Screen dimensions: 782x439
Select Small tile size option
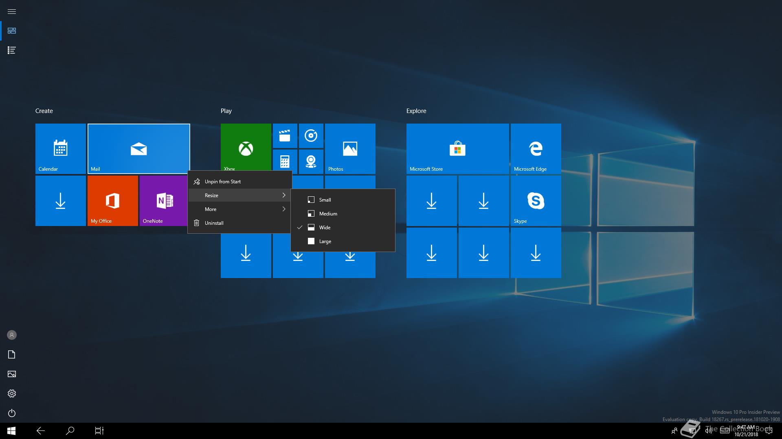point(325,200)
